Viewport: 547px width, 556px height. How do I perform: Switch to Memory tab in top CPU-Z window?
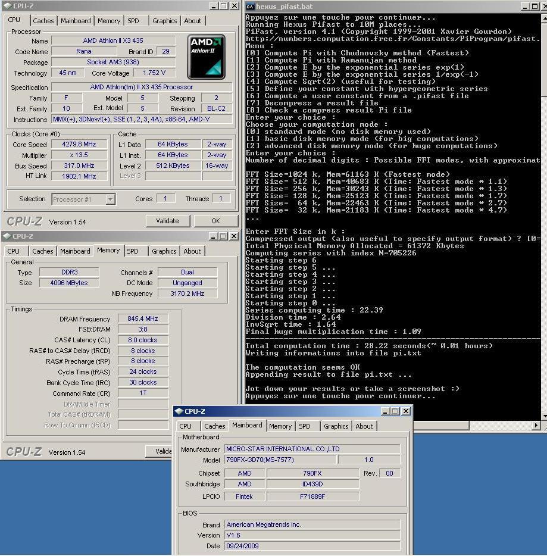click(x=109, y=21)
